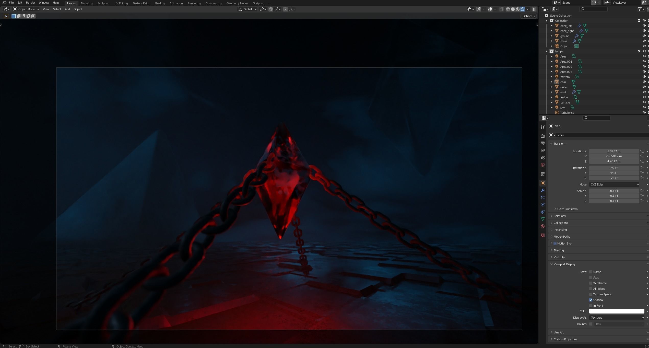Viewport: 649px width, 348px height.
Task: Switch to the Shading workspace tab
Action: click(x=159, y=3)
